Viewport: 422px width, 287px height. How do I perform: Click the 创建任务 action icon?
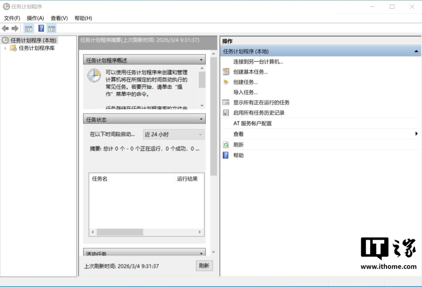point(226,82)
